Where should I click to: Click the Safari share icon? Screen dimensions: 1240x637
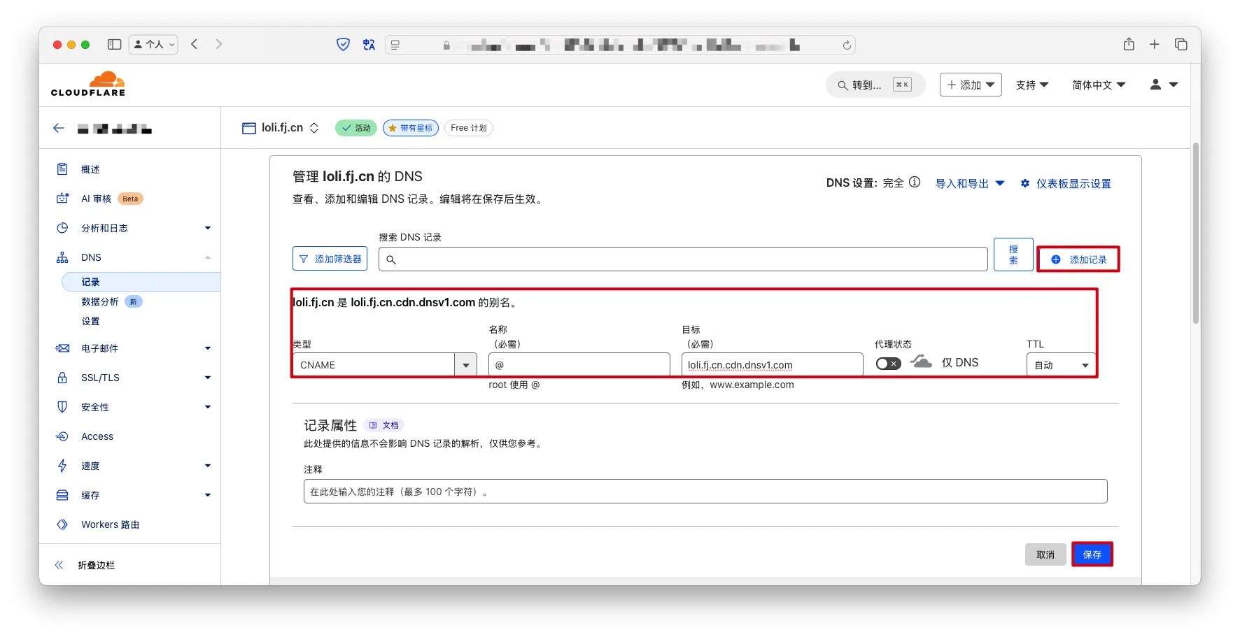(1129, 45)
